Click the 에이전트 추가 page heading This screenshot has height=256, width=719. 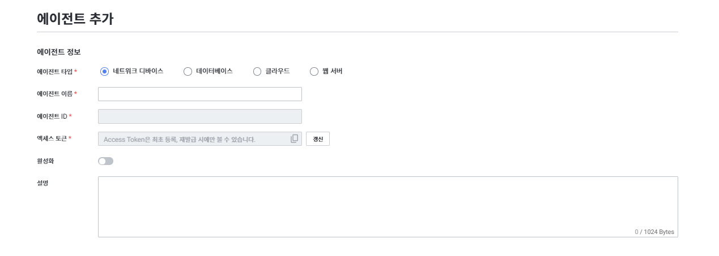[x=75, y=19]
